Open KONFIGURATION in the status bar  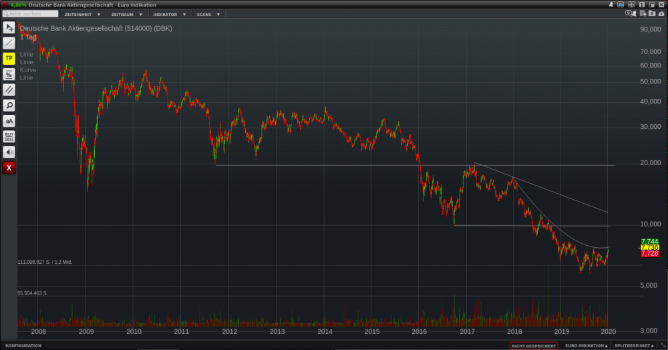23,346
